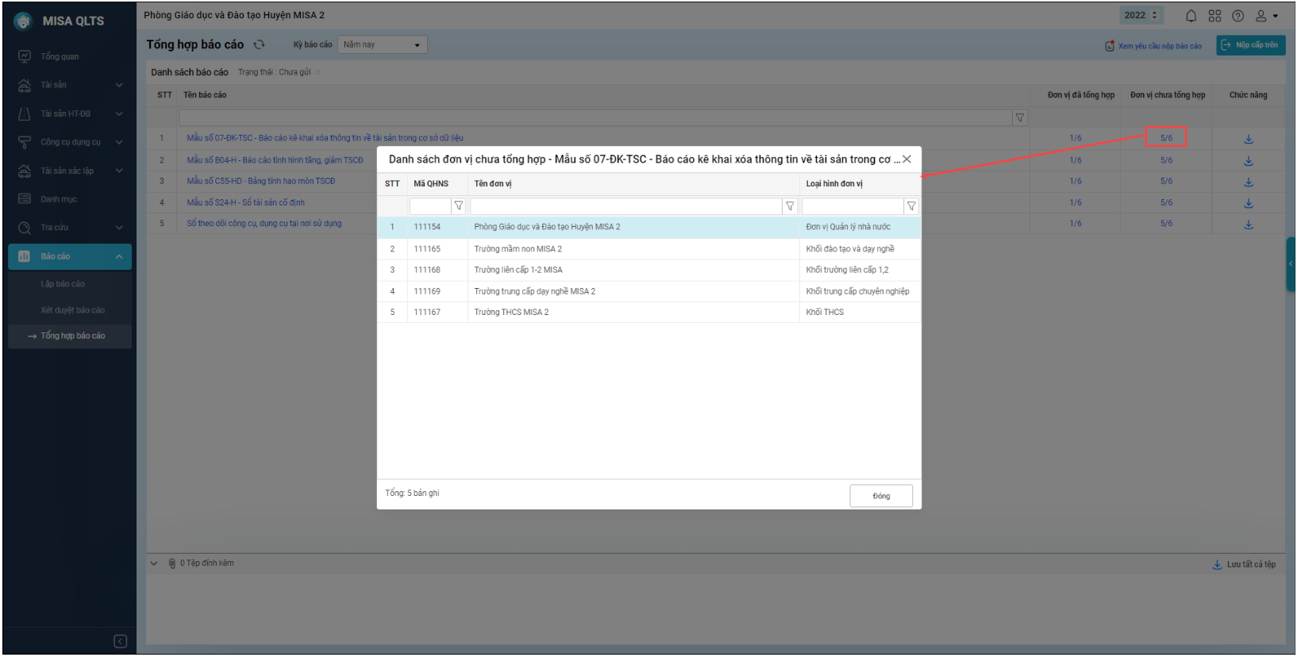The width and height of the screenshot is (1297, 657).
Task: Focus the Tên báo cáo filter input
Action: [595, 117]
